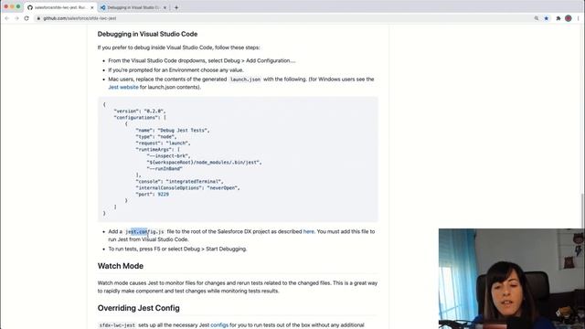585x329 pixels.
Task: Click the jest.config.js inline code
Action: 144,231
